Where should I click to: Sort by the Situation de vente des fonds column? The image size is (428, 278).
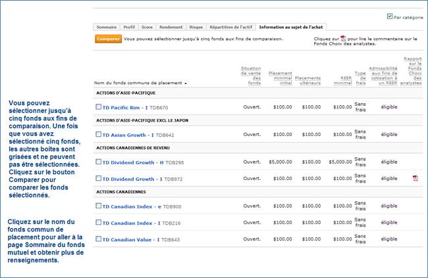251,75
